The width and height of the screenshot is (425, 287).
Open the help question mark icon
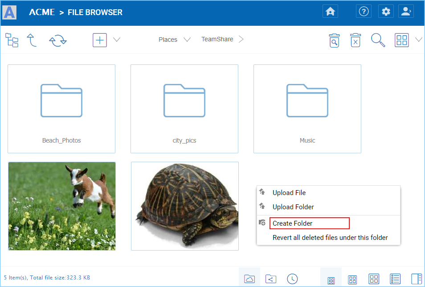coord(364,12)
